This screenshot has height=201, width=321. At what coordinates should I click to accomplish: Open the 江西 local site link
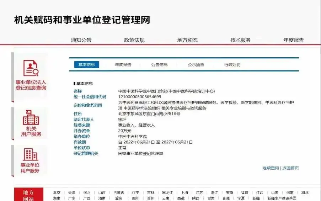260,192
